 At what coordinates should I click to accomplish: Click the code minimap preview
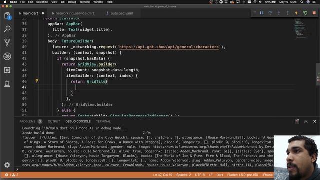click(303, 28)
